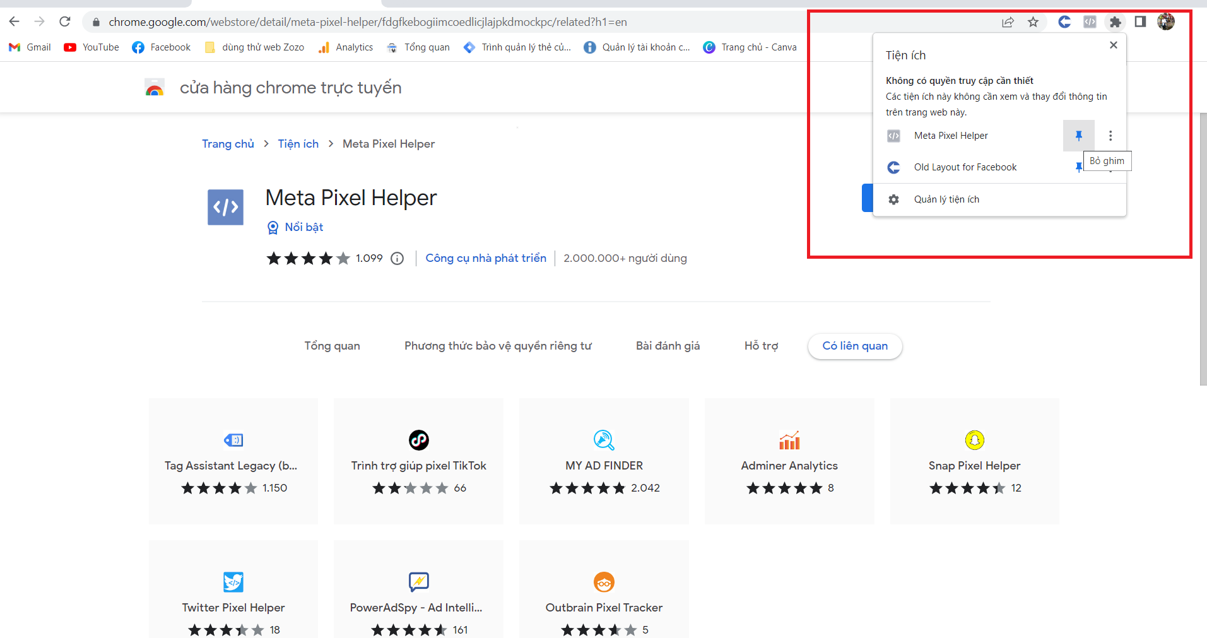Open YouTube bookmark
Screen dimensions: 1207x638
[x=91, y=47]
